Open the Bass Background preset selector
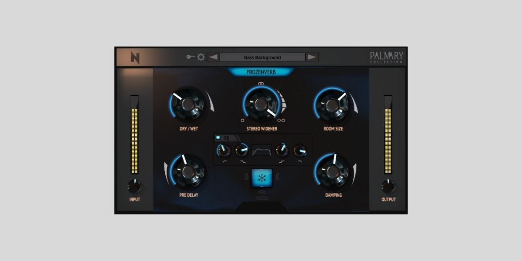The height and width of the screenshot is (261, 522). (262, 57)
